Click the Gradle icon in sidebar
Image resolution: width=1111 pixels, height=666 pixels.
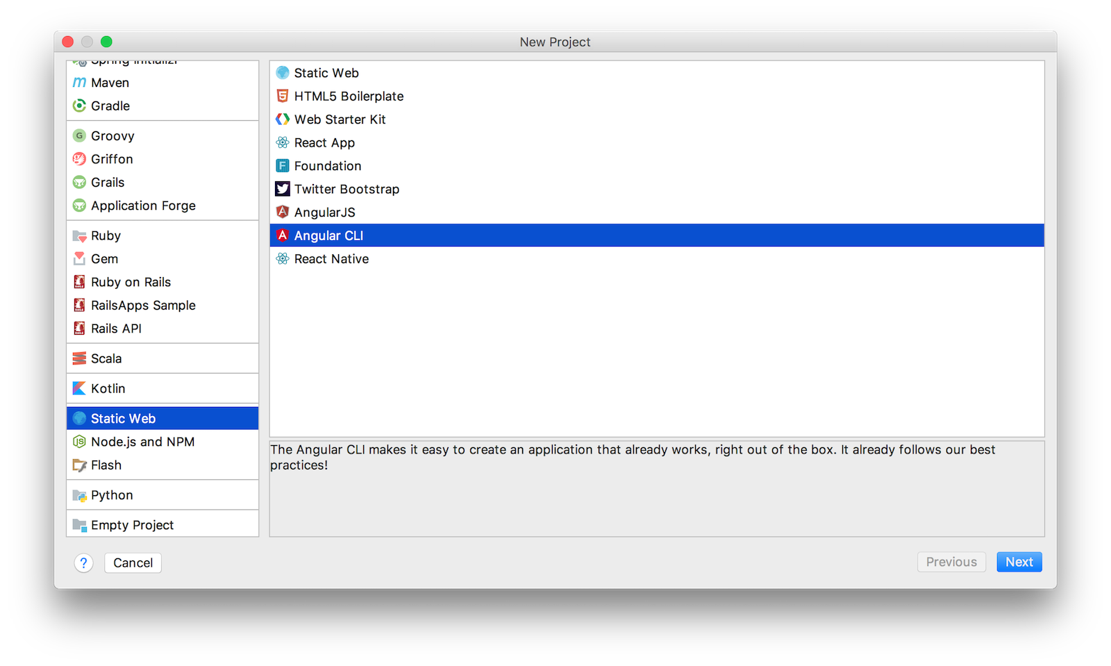click(x=79, y=106)
